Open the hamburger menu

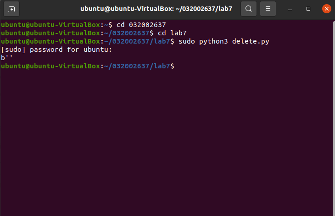[x=268, y=9]
